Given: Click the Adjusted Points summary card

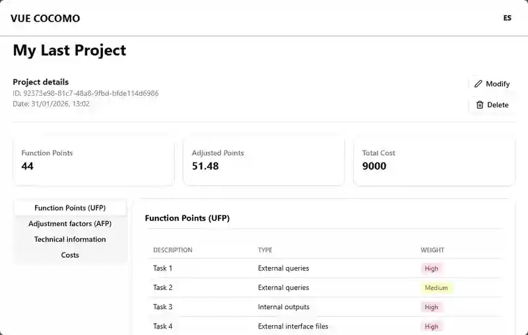Looking at the screenshot, I should (x=263, y=161).
